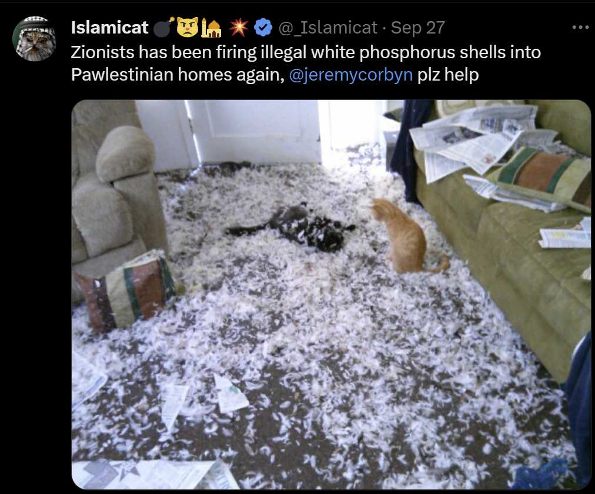The height and width of the screenshot is (494, 595).
Task: Click the explosion emoji before the badge
Action: coord(239,27)
